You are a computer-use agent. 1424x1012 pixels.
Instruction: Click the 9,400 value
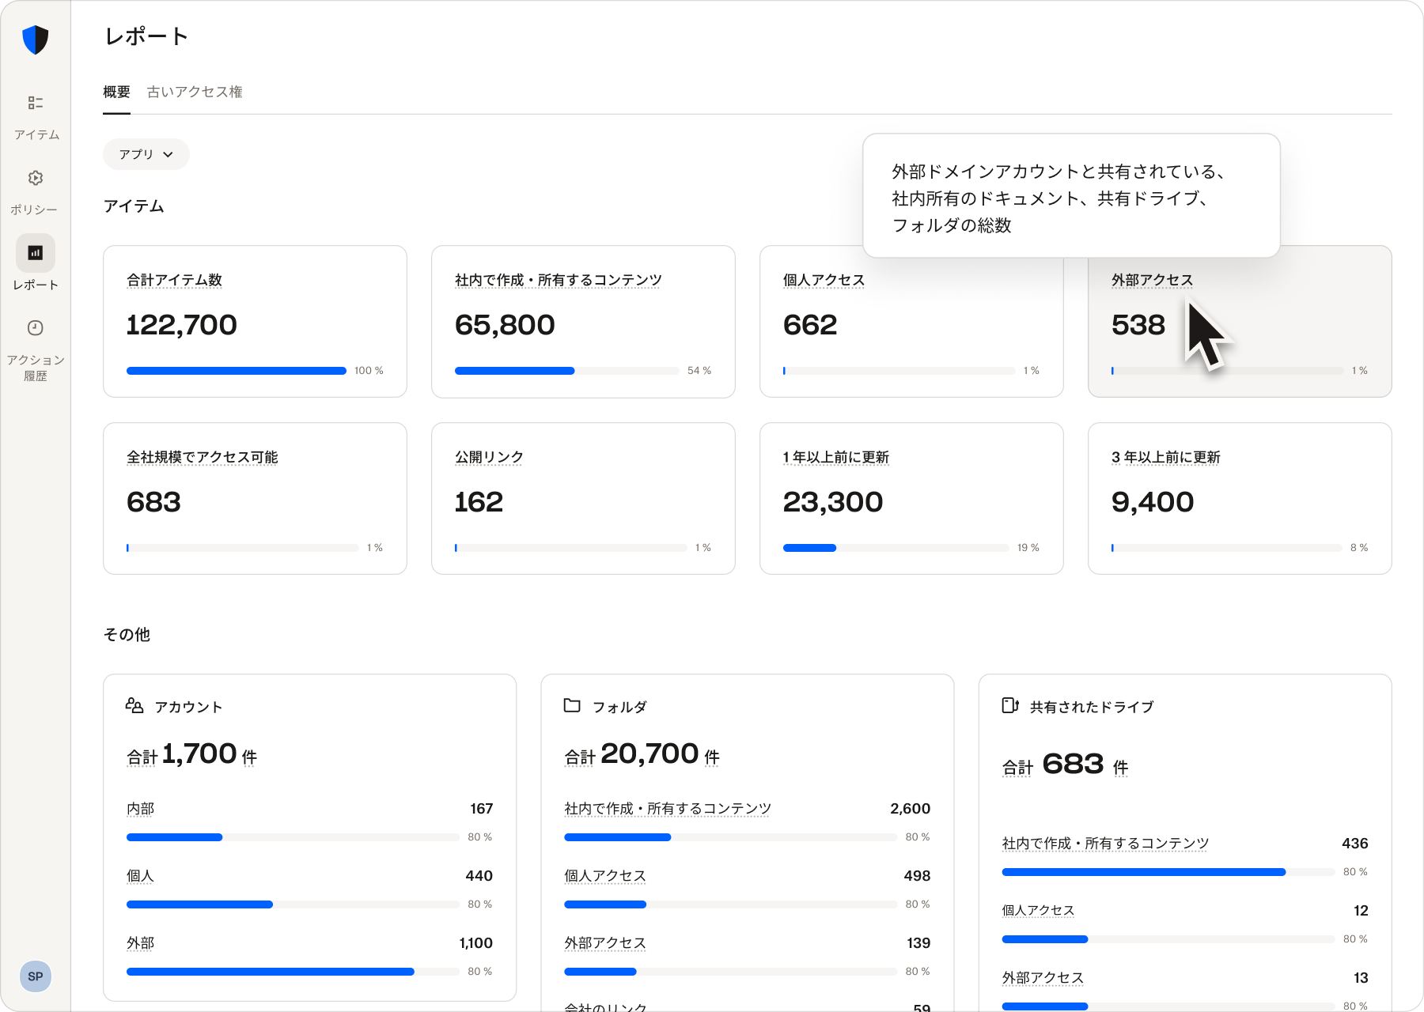(1153, 502)
